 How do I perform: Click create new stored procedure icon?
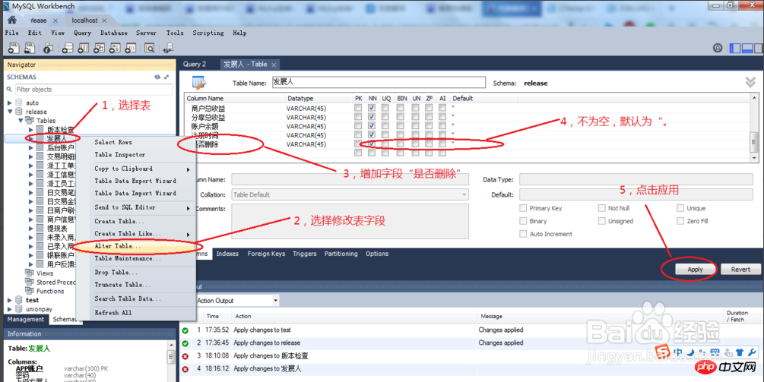click(115, 48)
